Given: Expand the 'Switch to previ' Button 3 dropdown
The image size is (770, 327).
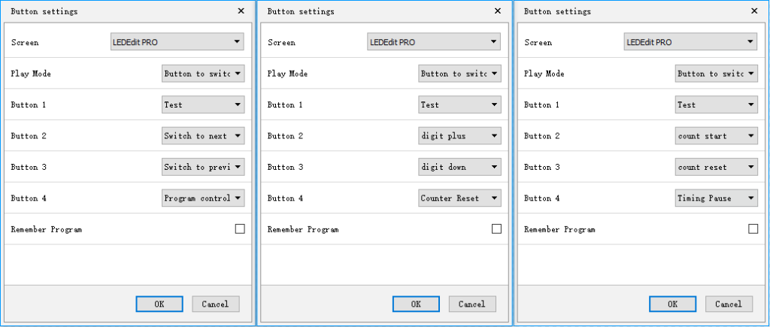Looking at the screenshot, I should click(203, 167).
